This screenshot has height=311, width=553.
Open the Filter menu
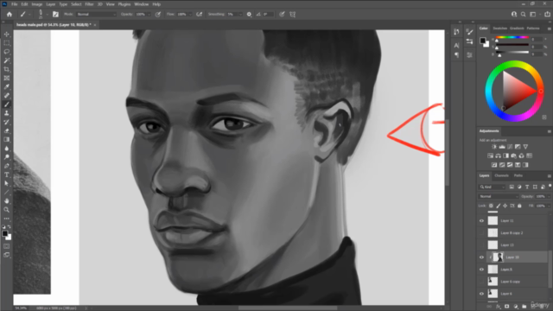tap(89, 4)
